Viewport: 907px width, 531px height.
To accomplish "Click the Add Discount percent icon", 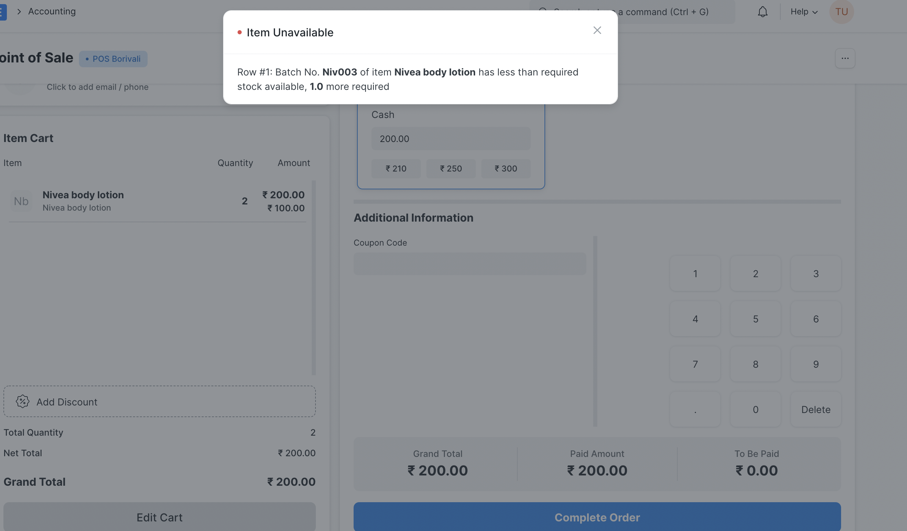I will (23, 402).
